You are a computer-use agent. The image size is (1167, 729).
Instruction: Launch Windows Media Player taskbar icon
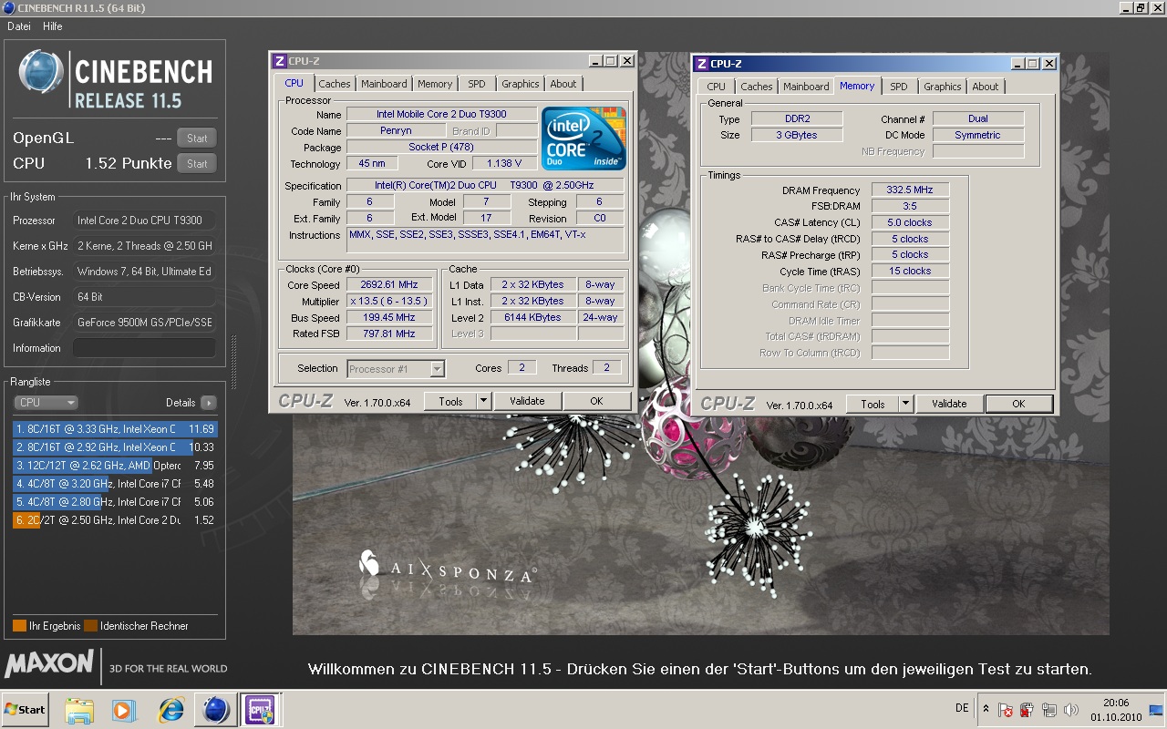(x=124, y=710)
